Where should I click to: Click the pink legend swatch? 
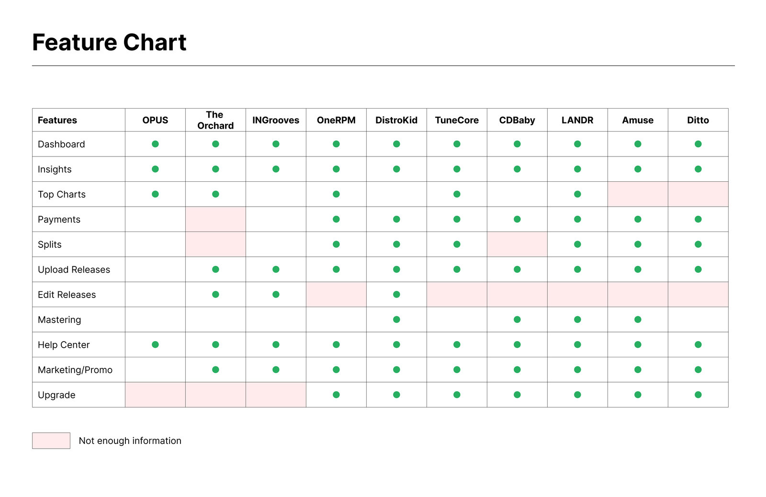pyautogui.click(x=51, y=441)
